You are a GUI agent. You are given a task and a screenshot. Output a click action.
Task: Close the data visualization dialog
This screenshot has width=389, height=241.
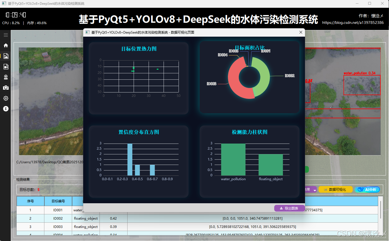[x=301, y=32]
